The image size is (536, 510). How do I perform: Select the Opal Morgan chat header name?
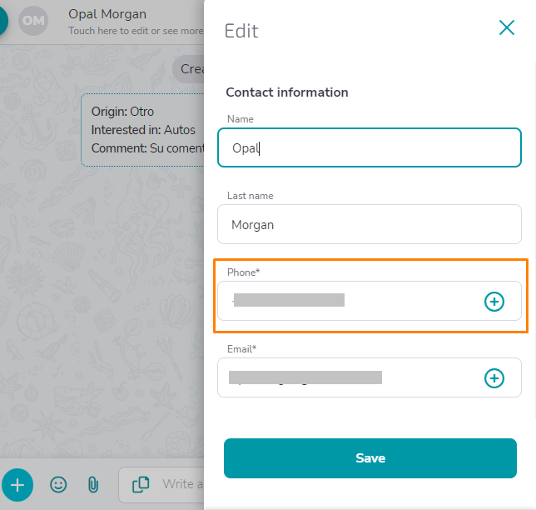[x=107, y=14]
